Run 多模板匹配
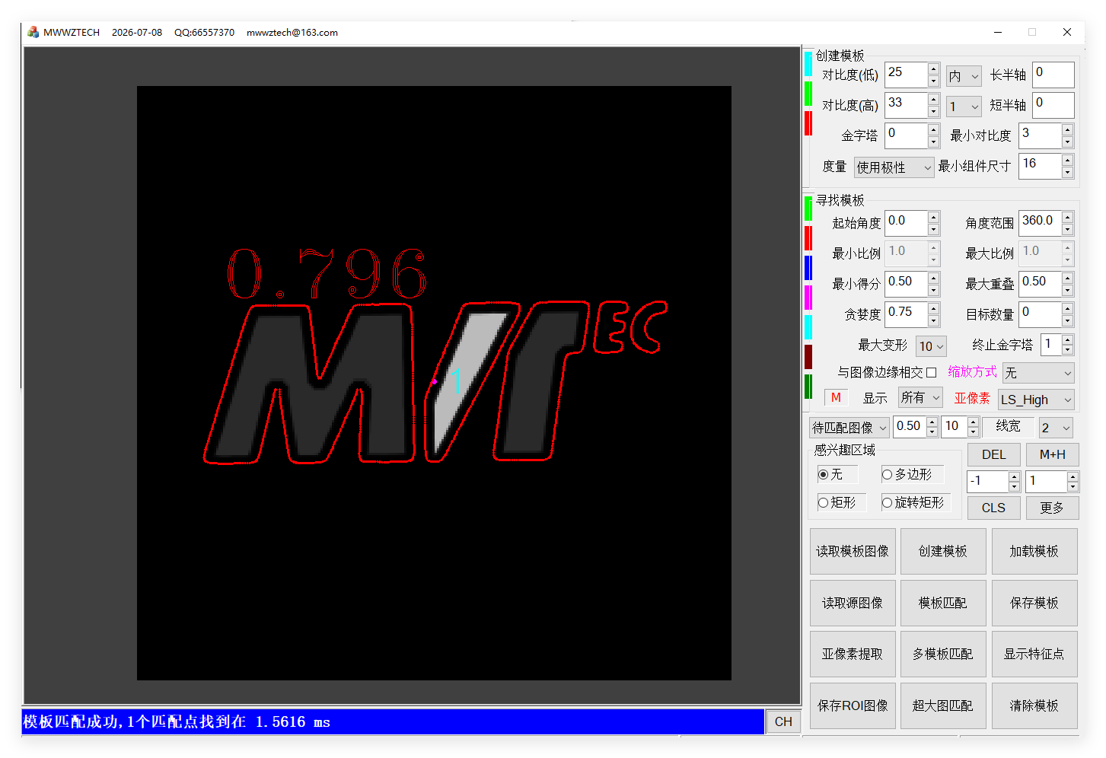 (943, 654)
